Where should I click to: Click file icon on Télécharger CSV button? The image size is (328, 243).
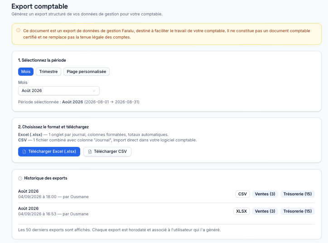(x=90, y=151)
